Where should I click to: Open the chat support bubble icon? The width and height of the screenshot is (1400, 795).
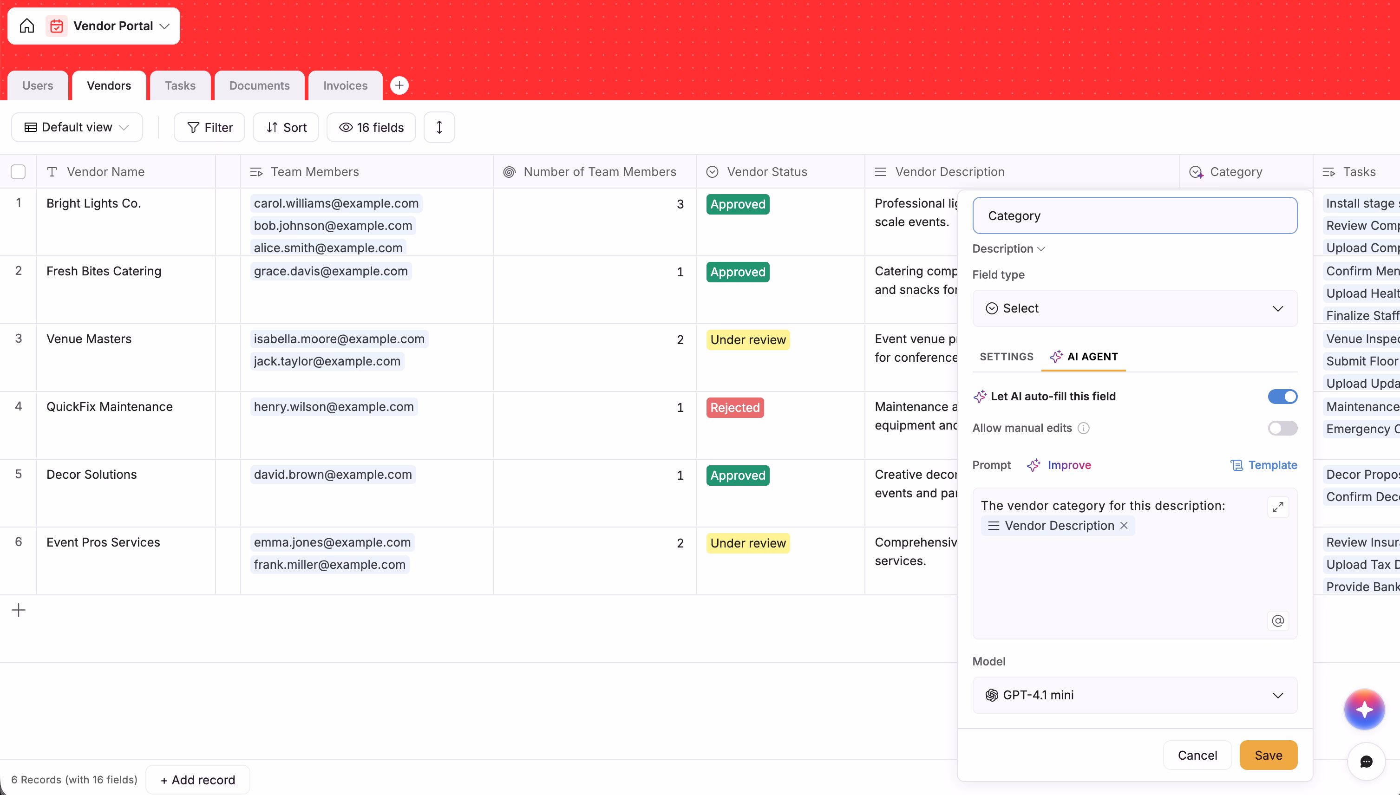click(x=1366, y=761)
